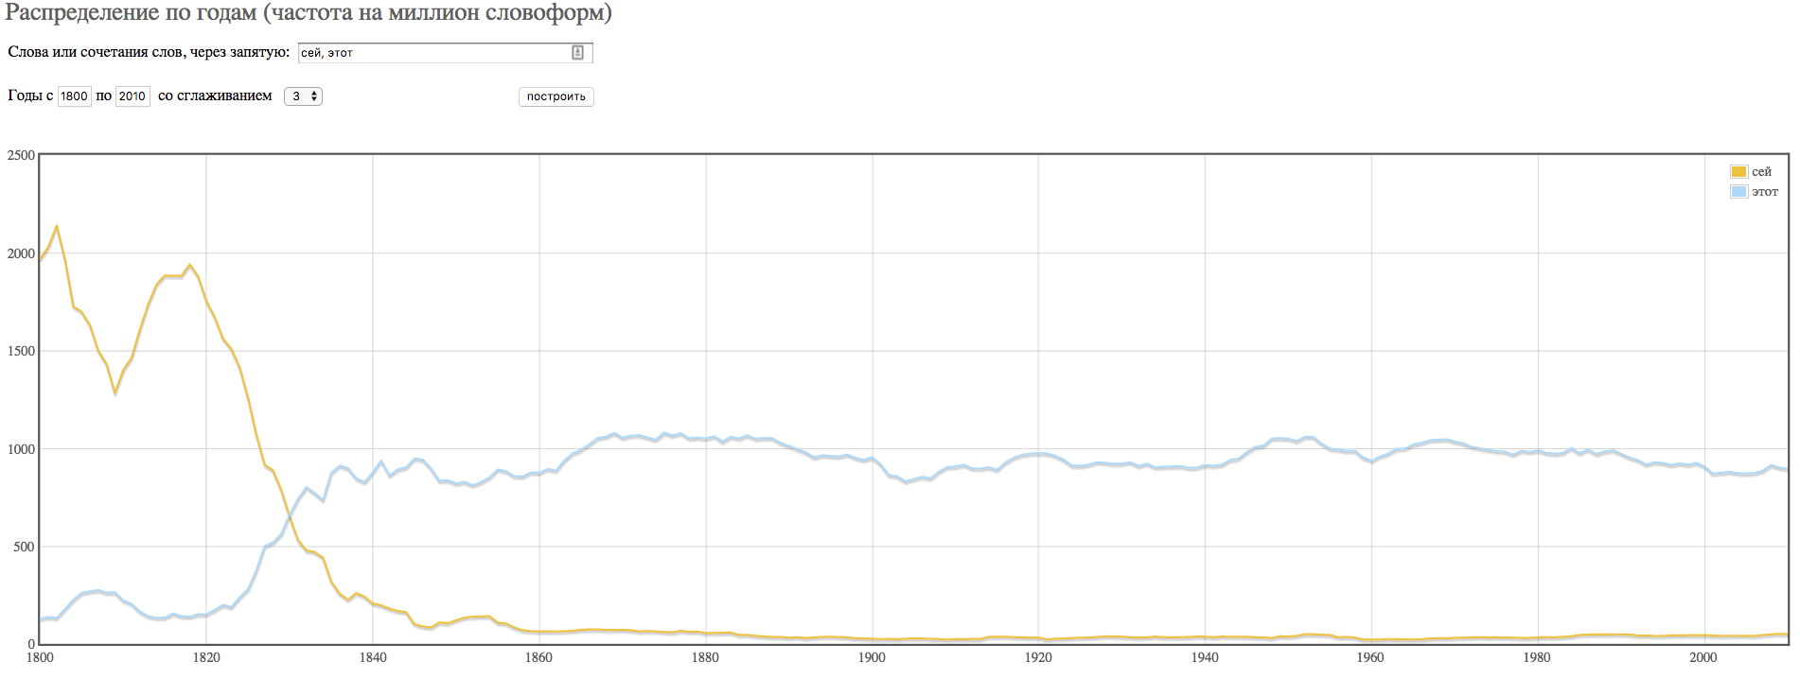
Task: Click the 1960 label on the horizontal axis
Action: click(1370, 658)
